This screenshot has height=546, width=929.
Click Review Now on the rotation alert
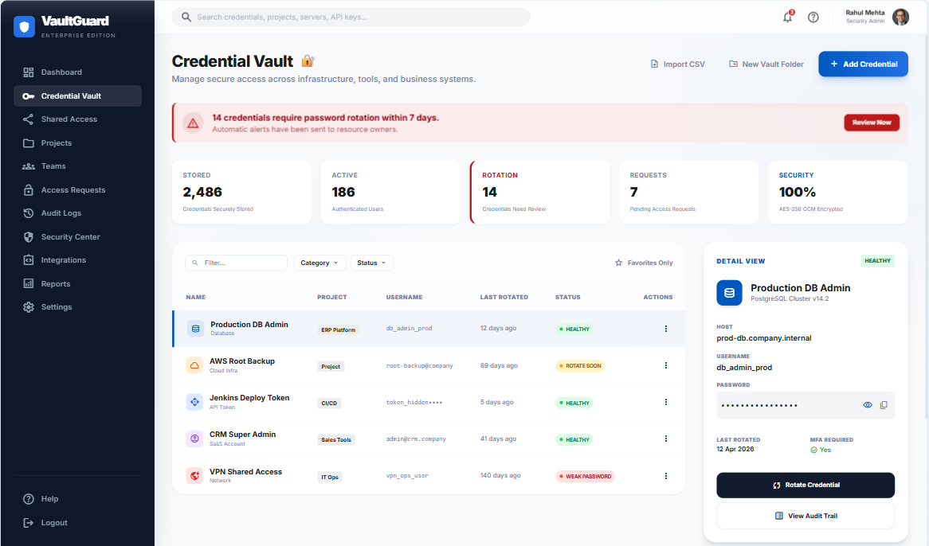pyautogui.click(x=872, y=123)
